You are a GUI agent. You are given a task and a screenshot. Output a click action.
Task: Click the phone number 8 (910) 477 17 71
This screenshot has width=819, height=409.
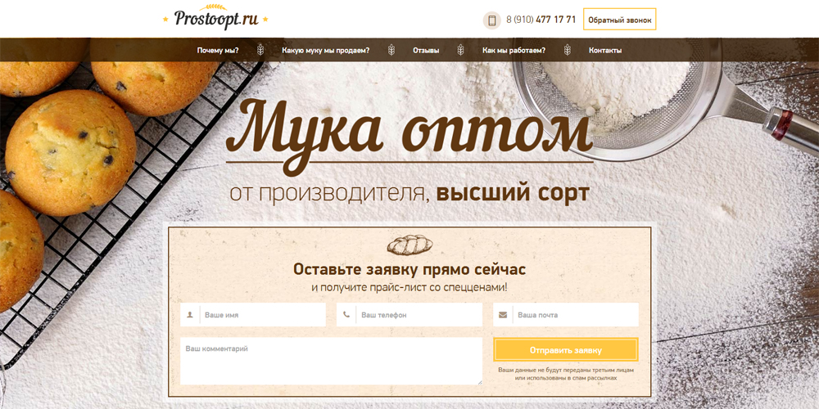[x=541, y=20]
